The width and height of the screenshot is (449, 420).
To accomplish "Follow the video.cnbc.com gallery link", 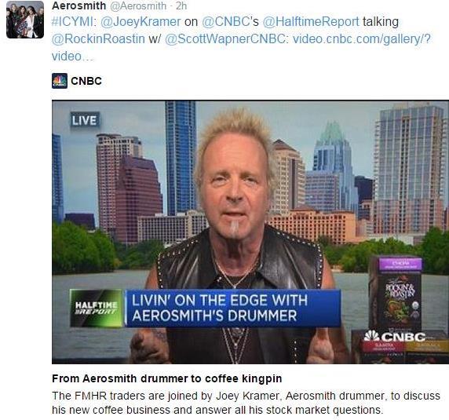I will pyautogui.click(x=241, y=47).
